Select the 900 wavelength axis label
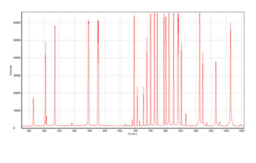This screenshot has width=256, height=163. [x=196, y=131]
